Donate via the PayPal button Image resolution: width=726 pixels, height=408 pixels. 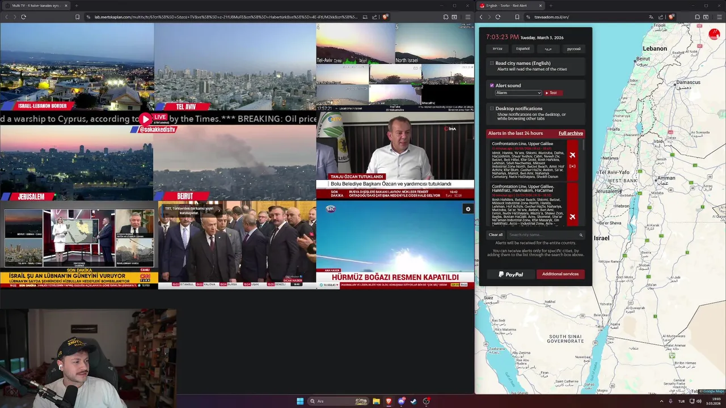[511, 274]
